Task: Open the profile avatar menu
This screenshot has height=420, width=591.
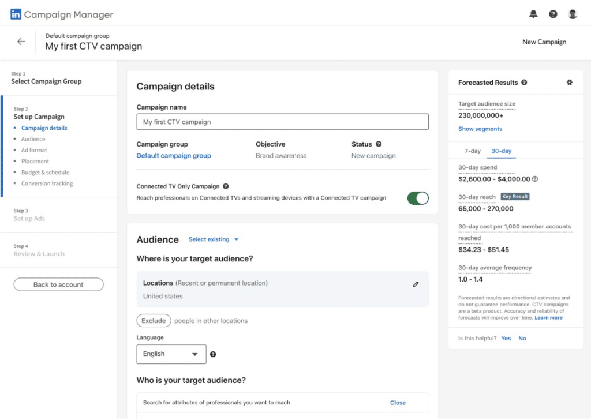Action: click(573, 14)
